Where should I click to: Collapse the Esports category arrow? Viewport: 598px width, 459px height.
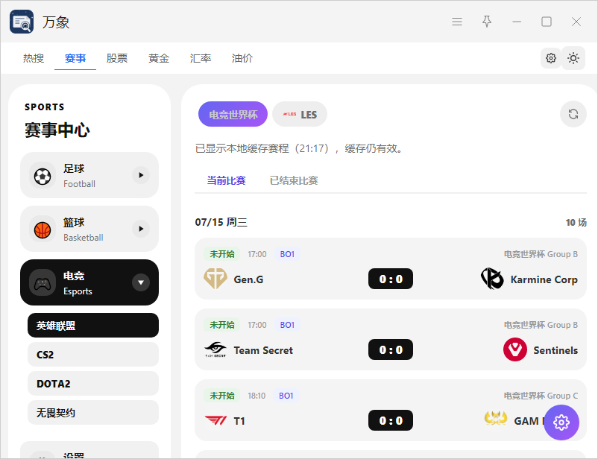[141, 282]
